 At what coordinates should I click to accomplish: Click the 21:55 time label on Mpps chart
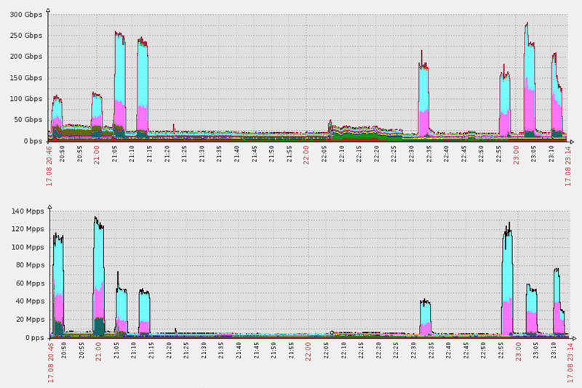click(292, 350)
